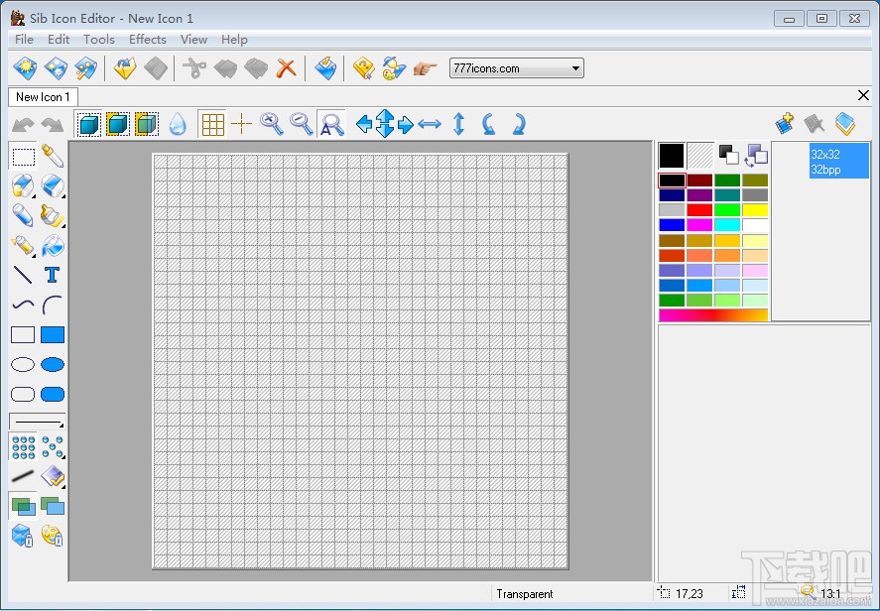Screen dimensions: 880x611
Task: Click the Redo arrow
Action: (x=53, y=125)
